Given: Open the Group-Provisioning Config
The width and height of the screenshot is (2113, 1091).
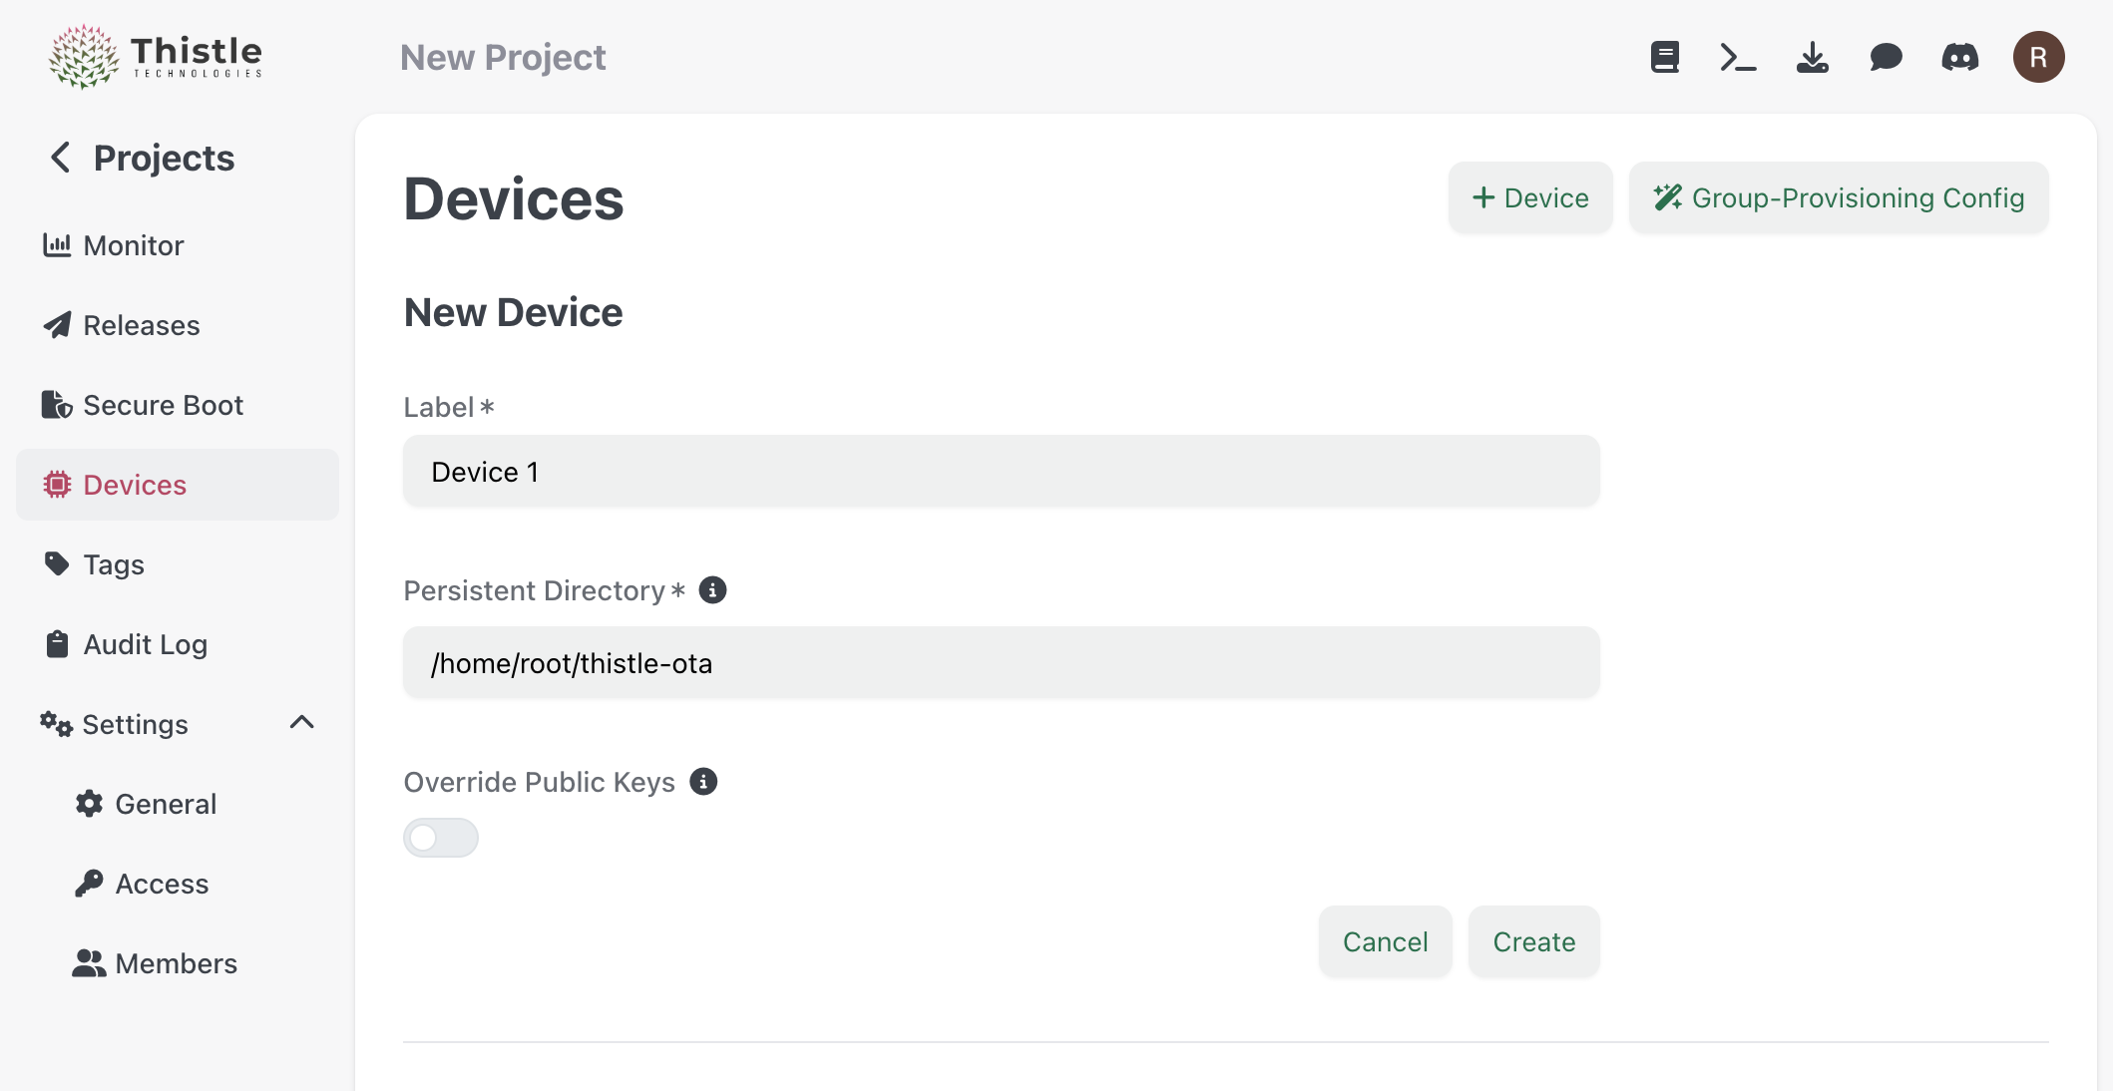Looking at the screenshot, I should click(1838, 197).
